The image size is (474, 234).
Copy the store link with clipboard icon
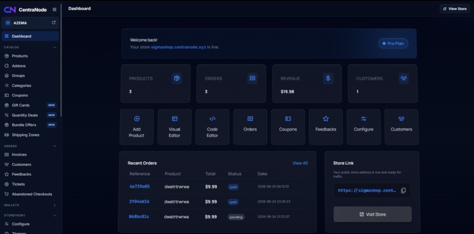[403, 190]
